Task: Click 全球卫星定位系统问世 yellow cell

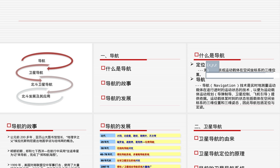Action: click(148, 160)
